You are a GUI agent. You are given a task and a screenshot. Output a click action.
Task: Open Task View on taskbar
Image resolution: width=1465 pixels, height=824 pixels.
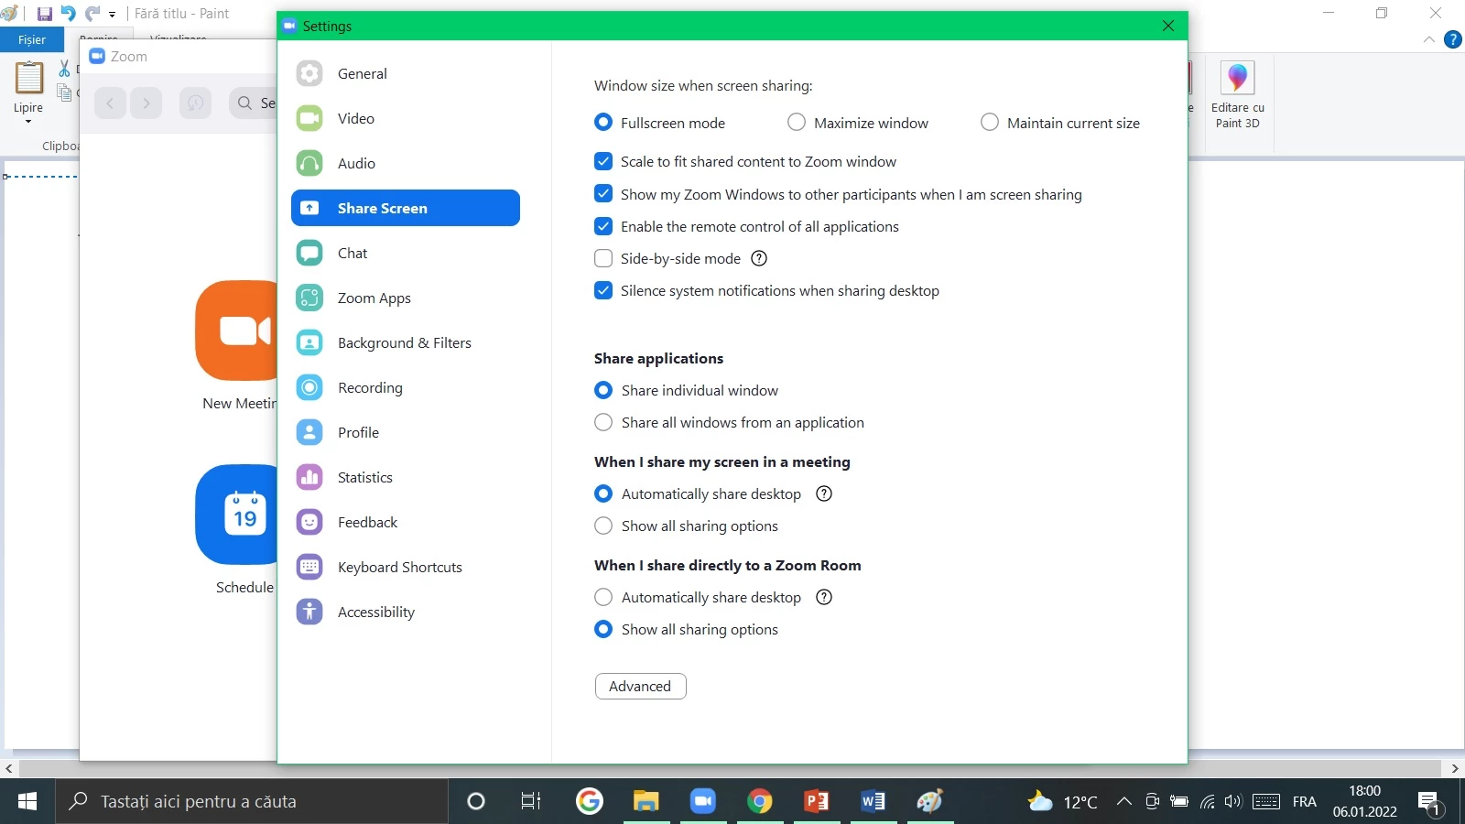531,801
